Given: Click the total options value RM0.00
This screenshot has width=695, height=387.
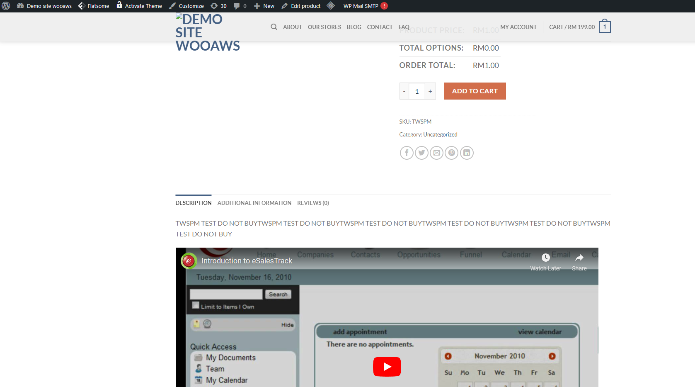Looking at the screenshot, I should [486, 48].
